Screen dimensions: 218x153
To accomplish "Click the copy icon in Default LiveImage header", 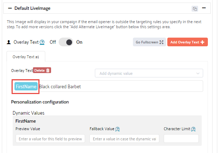I will 195,9.
